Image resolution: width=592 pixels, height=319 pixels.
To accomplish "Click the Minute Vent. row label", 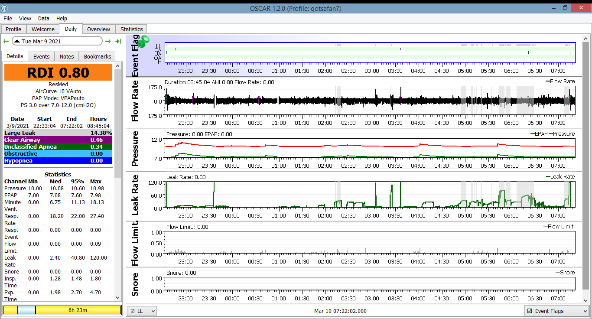I will 12,205.
